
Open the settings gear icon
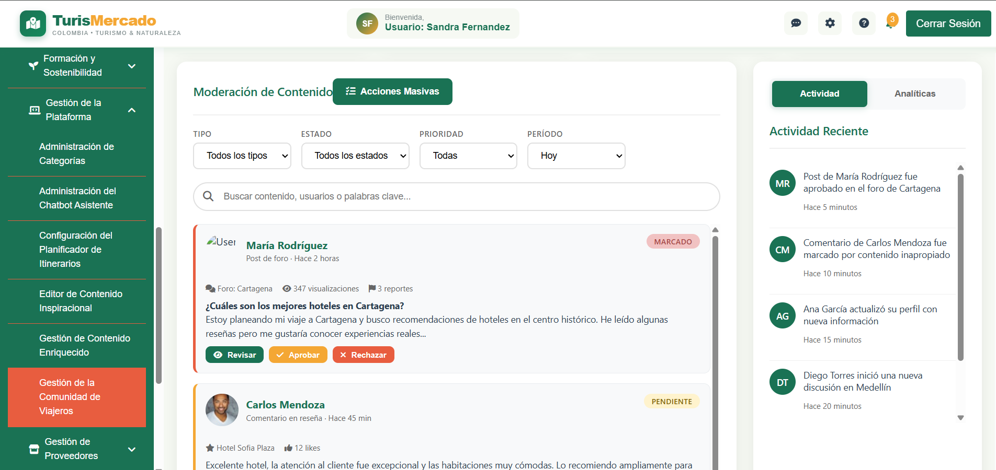point(830,23)
